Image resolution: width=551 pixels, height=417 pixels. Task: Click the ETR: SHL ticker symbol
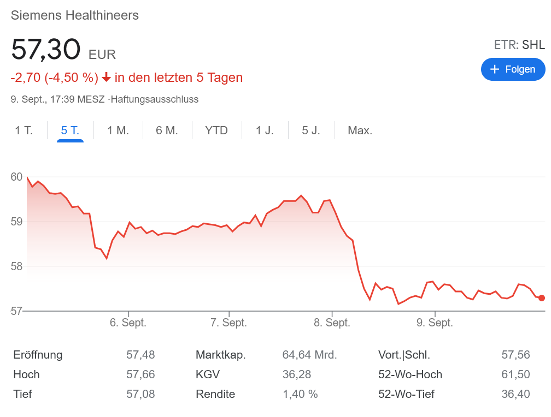519,45
